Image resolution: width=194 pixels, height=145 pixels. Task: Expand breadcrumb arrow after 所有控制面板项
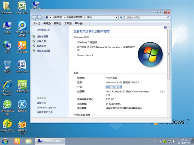pos(85,18)
